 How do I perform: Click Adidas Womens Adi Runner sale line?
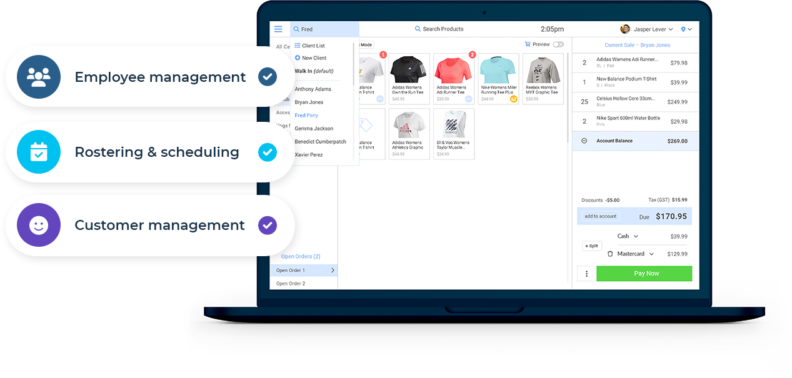point(635,63)
